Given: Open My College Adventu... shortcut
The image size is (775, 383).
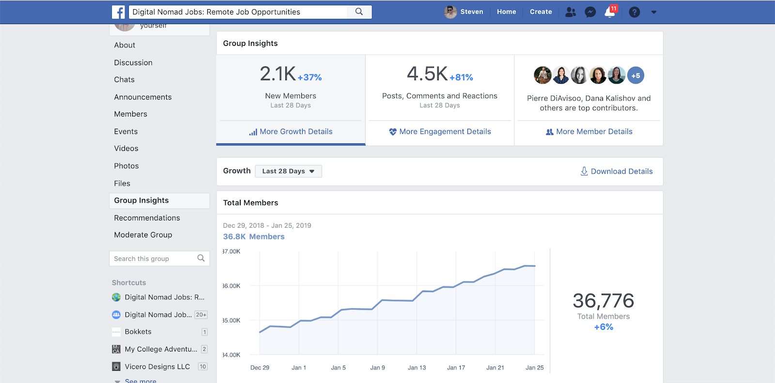Looking at the screenshot, I should (x=161, y=349).
